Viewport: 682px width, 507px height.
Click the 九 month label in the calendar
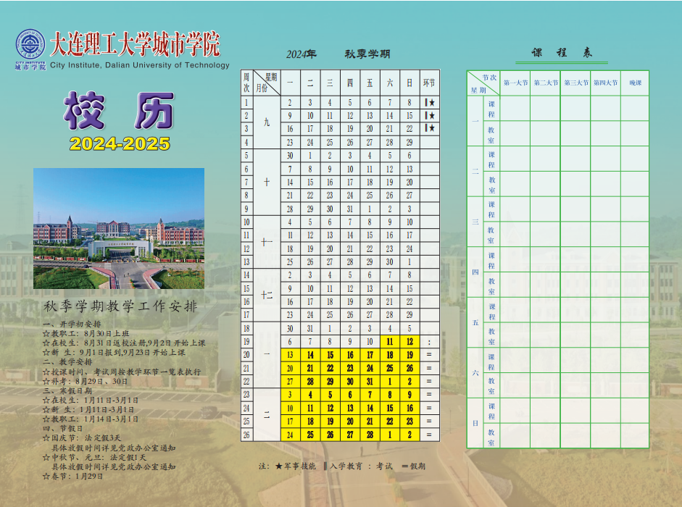coord(266,122)
